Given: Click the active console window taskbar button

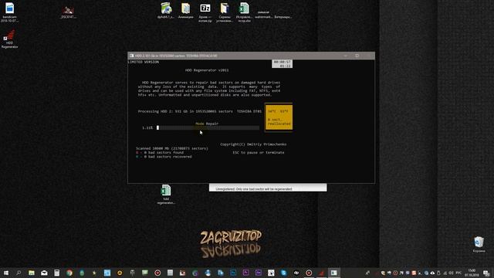Looking at the screenshot, I should click(334, 273).
